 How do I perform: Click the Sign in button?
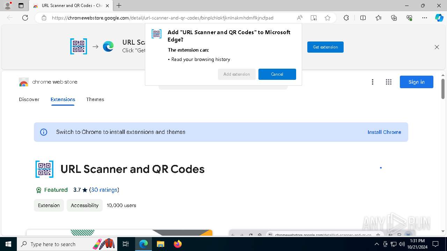pyautogui.click(x=417, y=82)
